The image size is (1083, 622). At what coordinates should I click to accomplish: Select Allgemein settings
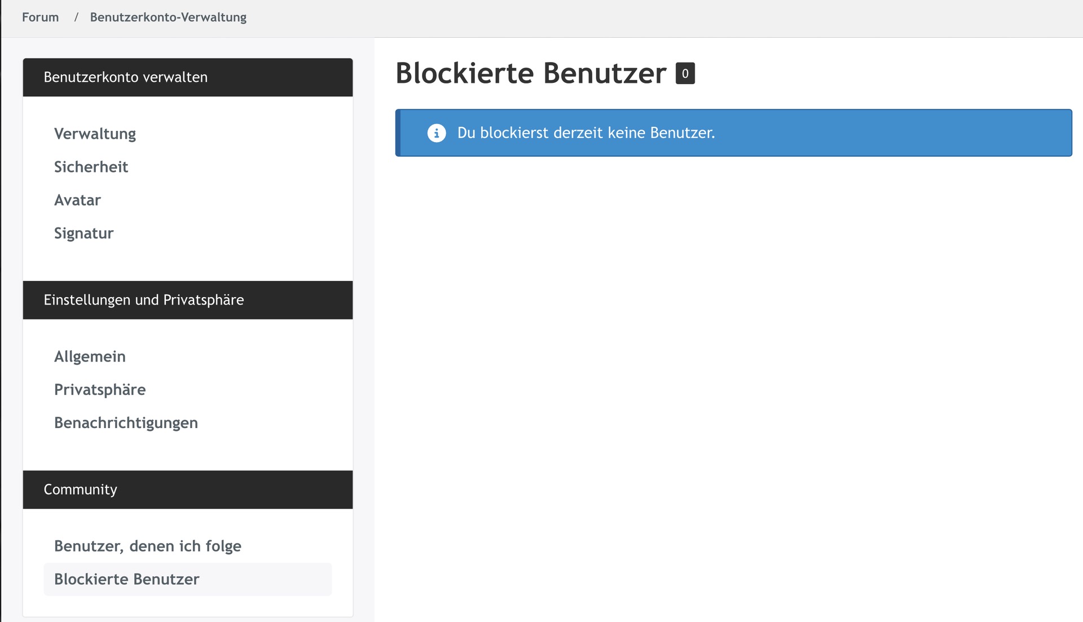click(90, 356)
